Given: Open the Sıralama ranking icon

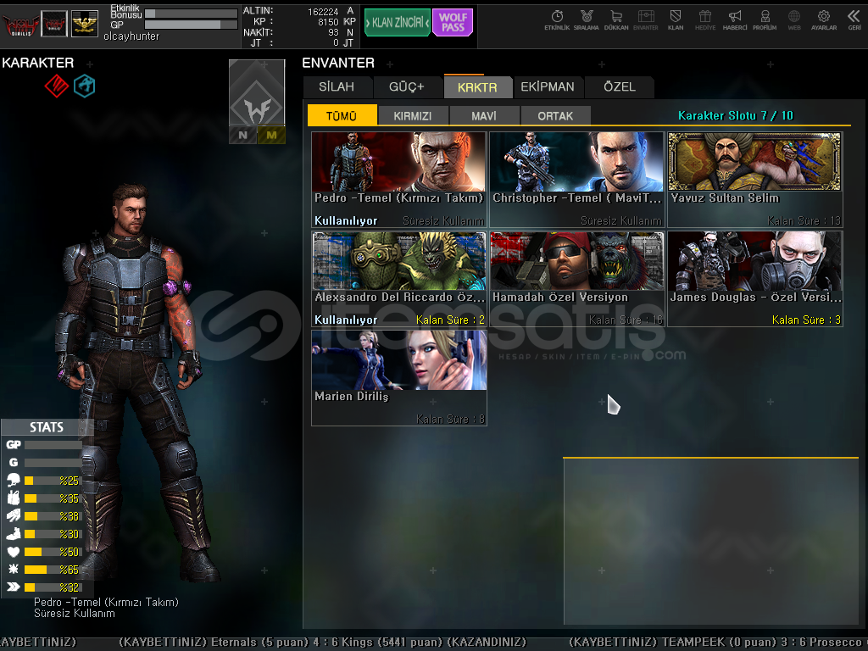Looking at the screenshot, I should pos(587,20).
